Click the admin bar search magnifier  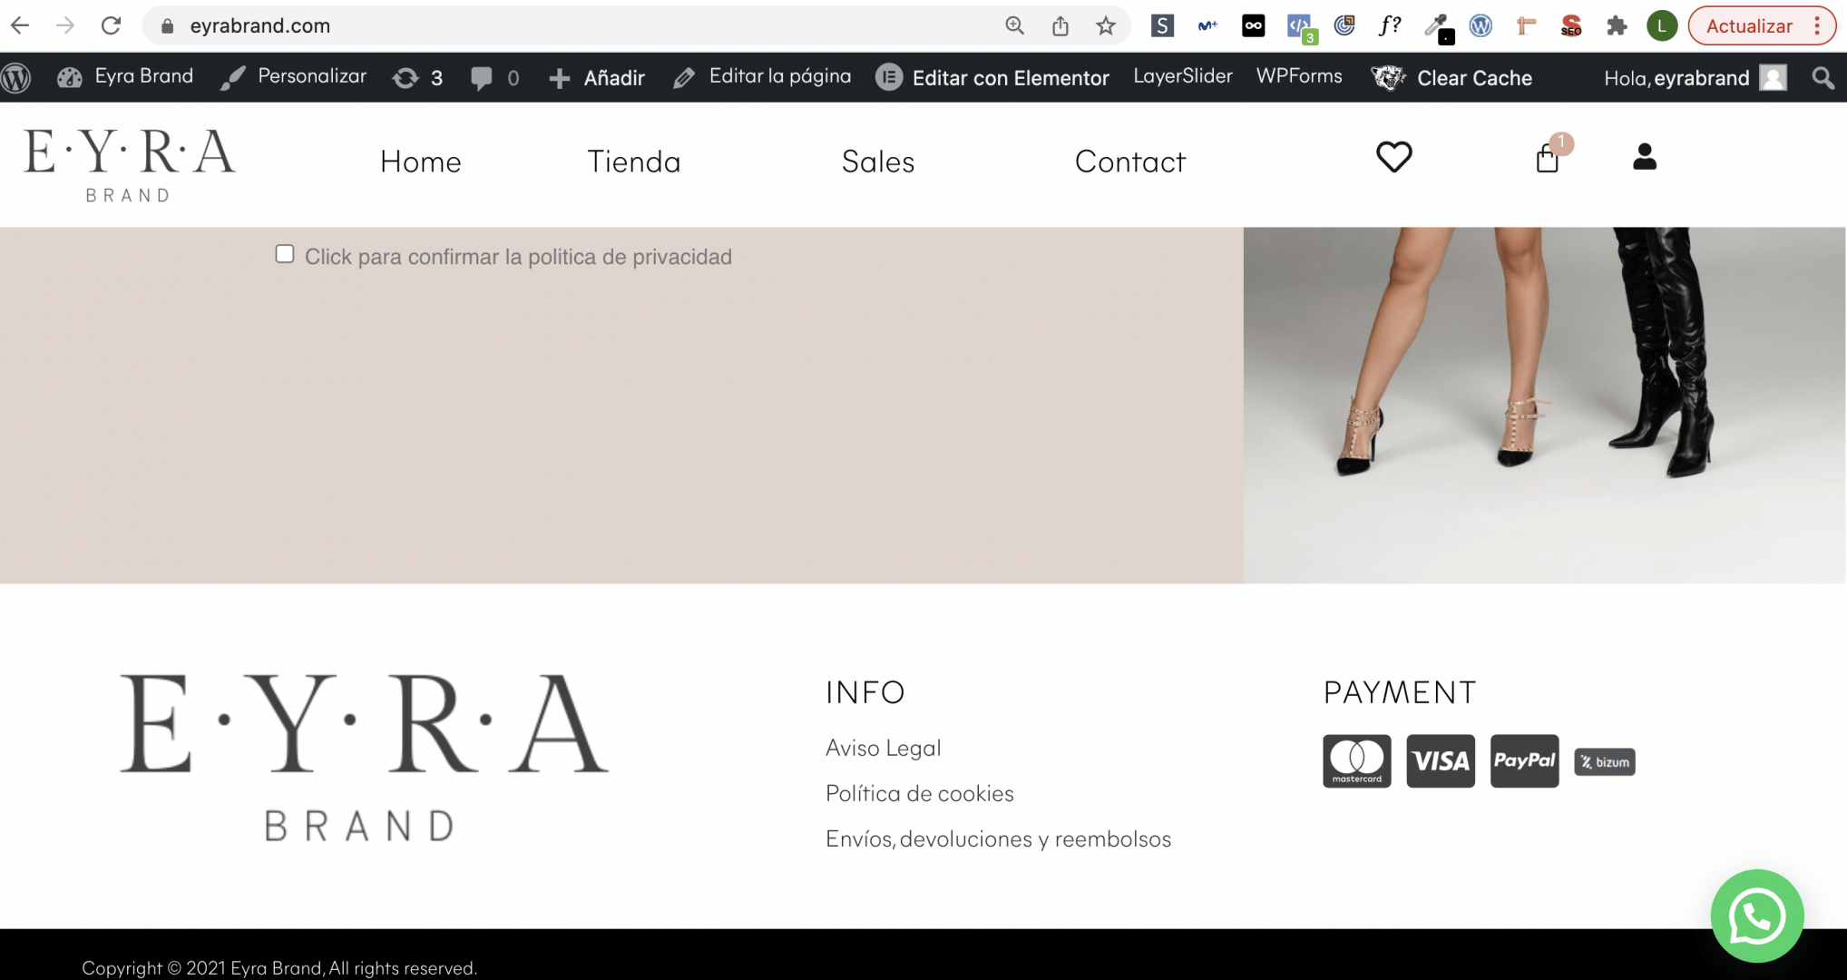click(x=1823, y=78)
